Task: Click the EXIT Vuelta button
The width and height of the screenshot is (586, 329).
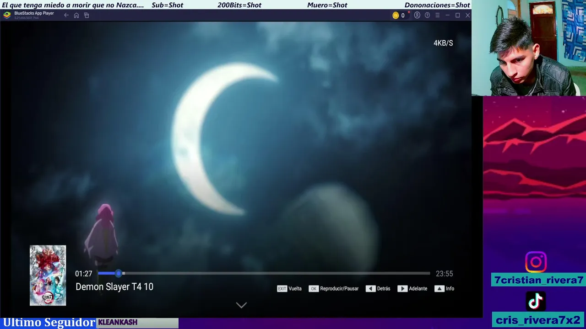Action: tap(289, 288)
